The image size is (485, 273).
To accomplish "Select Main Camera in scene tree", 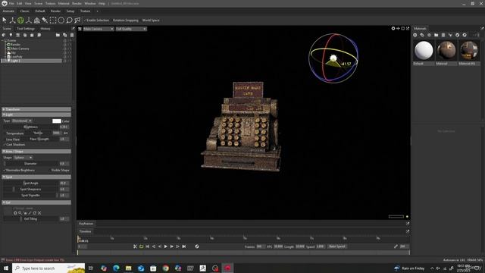I will click(20, 49).
